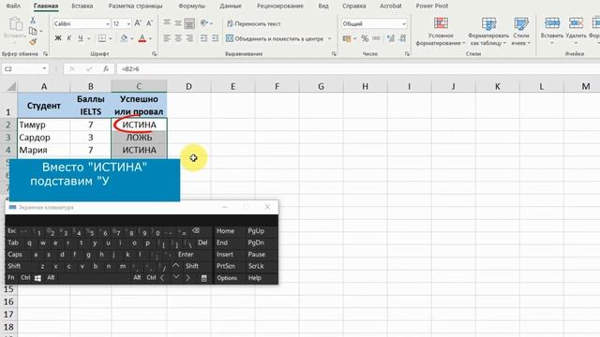
Task: Click the formula cancel X icon
Action: [x=72, y=68]
